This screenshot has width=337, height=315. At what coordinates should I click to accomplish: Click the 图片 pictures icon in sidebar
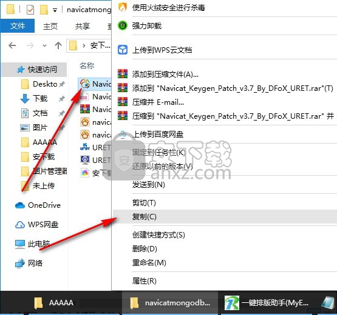(25, 128)
